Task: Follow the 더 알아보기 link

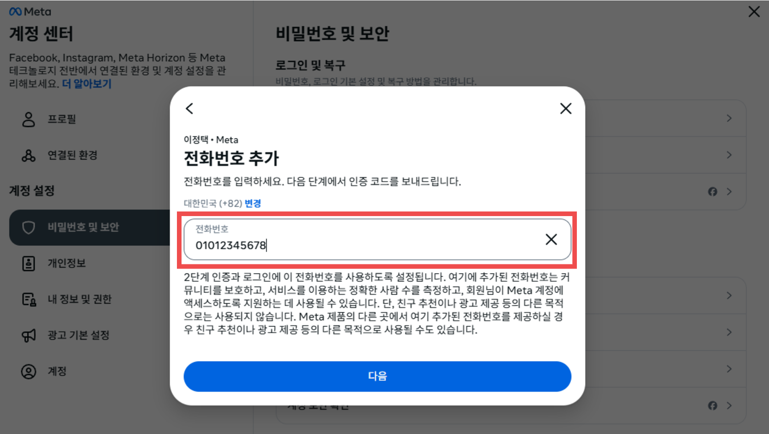Action: 87,83
